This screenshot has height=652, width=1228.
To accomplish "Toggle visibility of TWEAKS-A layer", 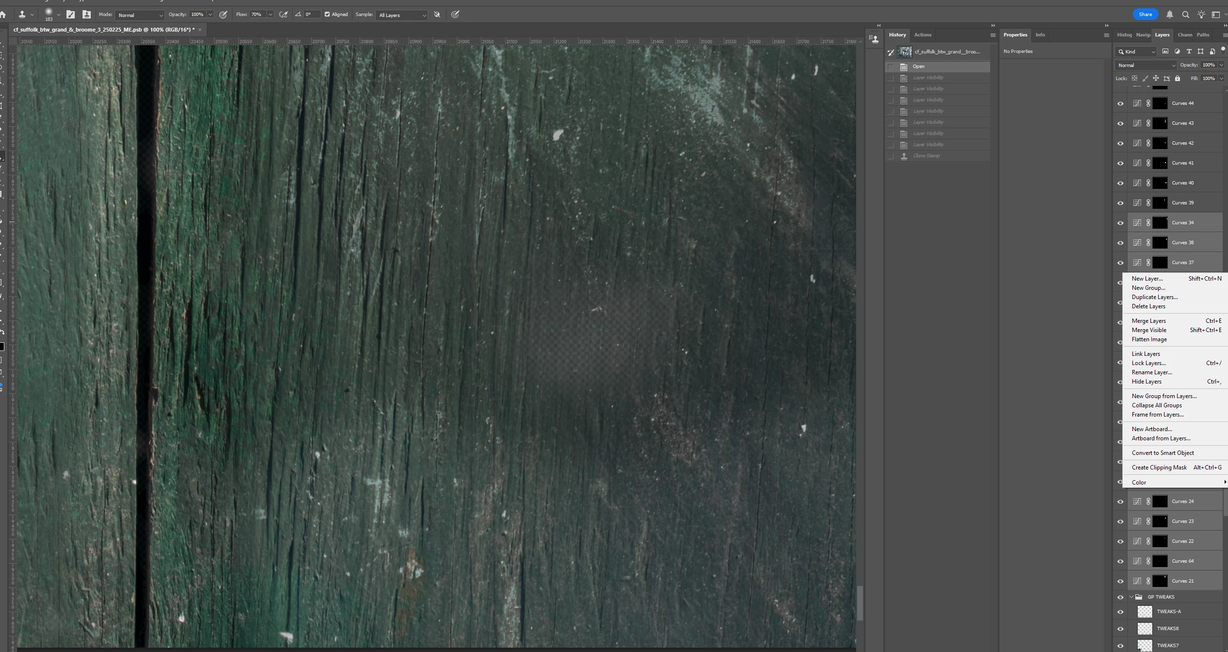I will click(x=1120, y=612).
